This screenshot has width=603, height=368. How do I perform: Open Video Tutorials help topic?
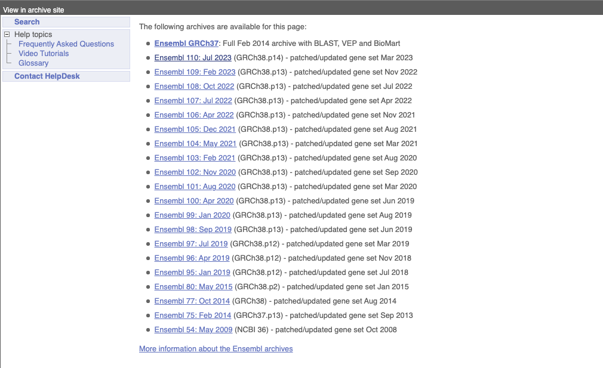44,54
